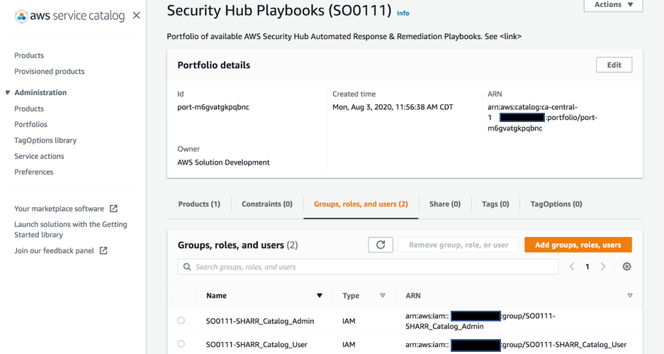Switch to Tags (0) tab
This screenshot has height=354, width=664.
pyautogui.click(x=495, y=204)
